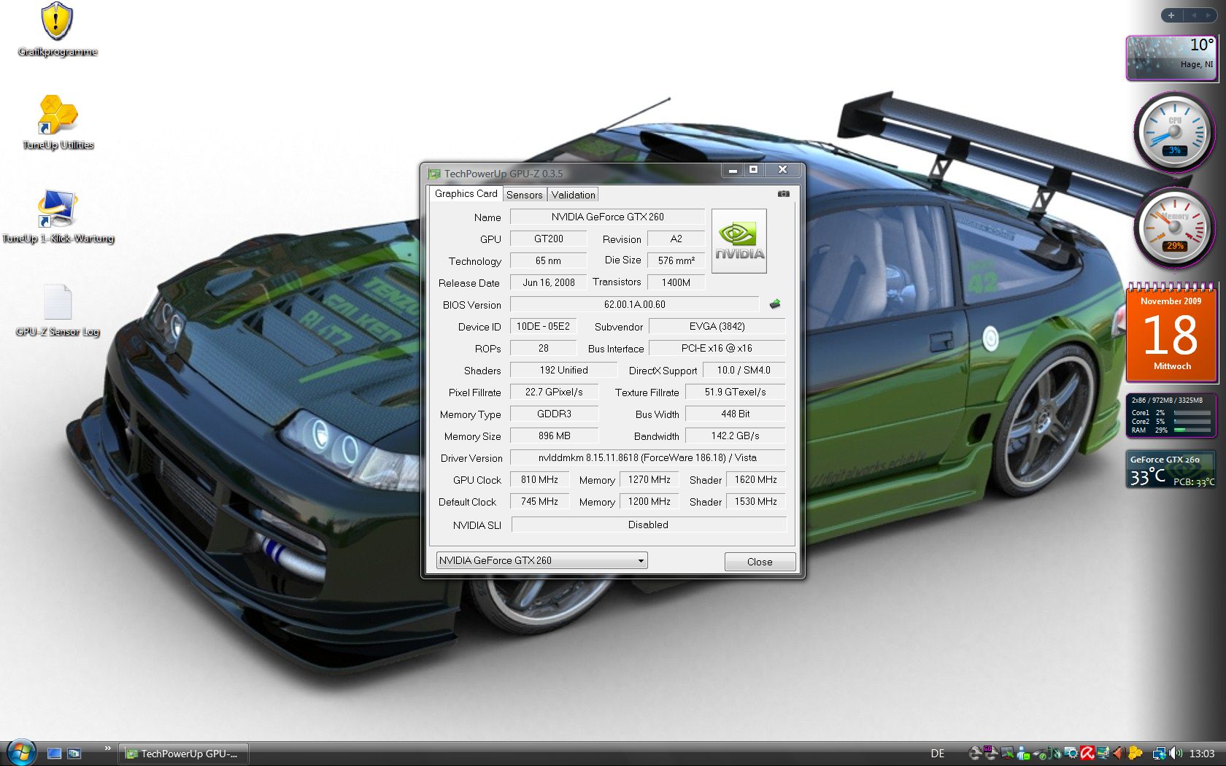This screenshot has width=1226, height=766.
Task: Click the CPU meter gauge gadget
Action: 1174,132
